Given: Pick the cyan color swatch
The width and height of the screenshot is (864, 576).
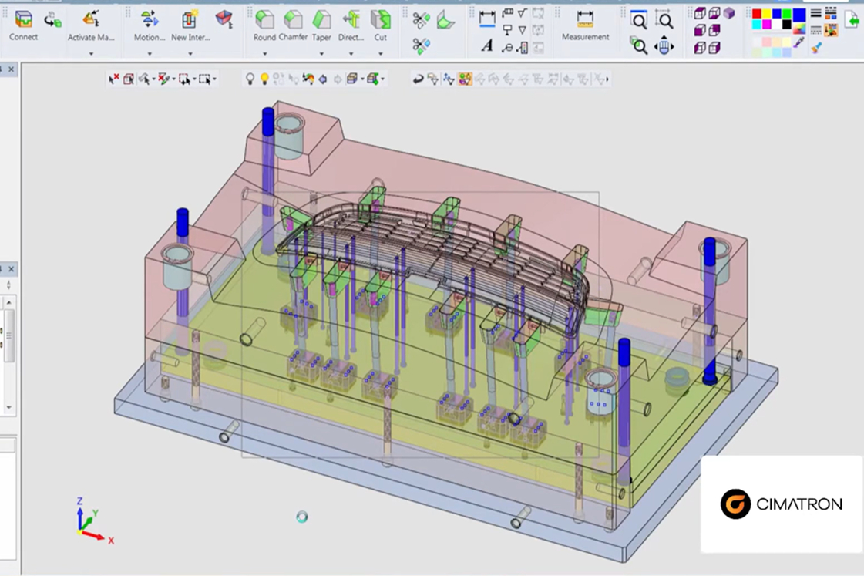Looking at the screenshot, I should click(757, 24).
